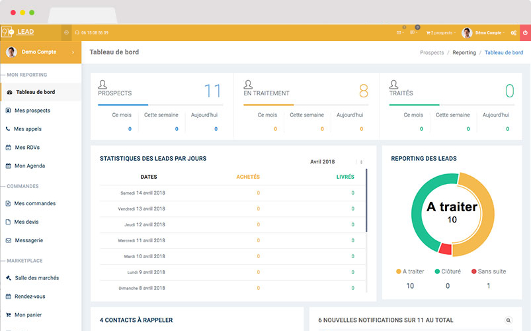The height and width of the screenshot is (331, 531).
Task: Open settings via the gears icon
Action: [513, 32]
